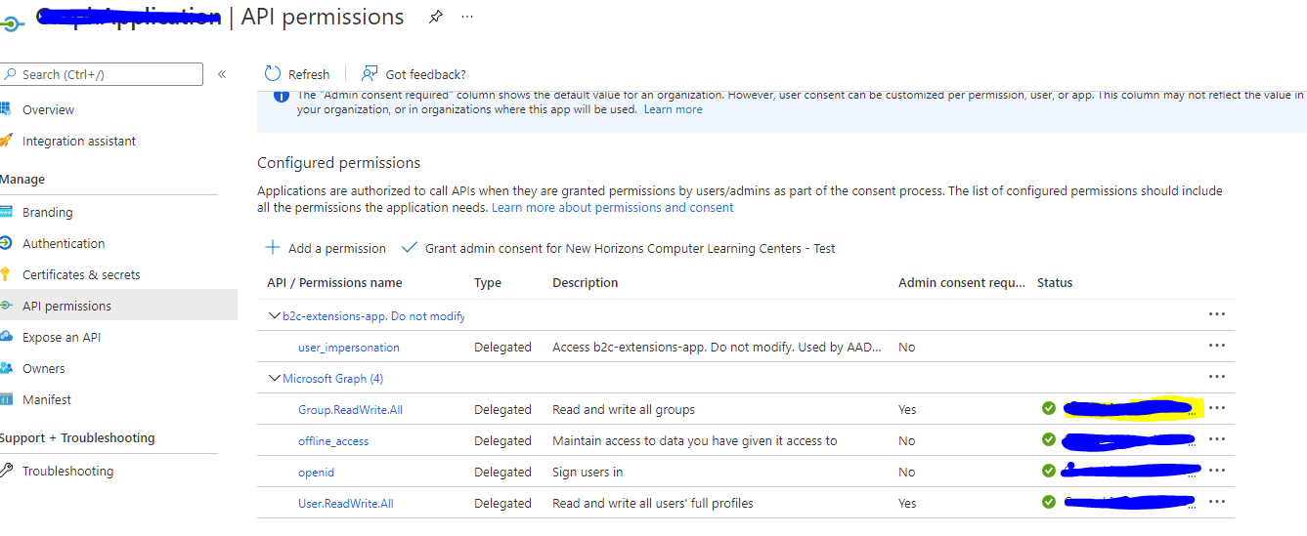Open the Authentication menu item

click(64, 243)
